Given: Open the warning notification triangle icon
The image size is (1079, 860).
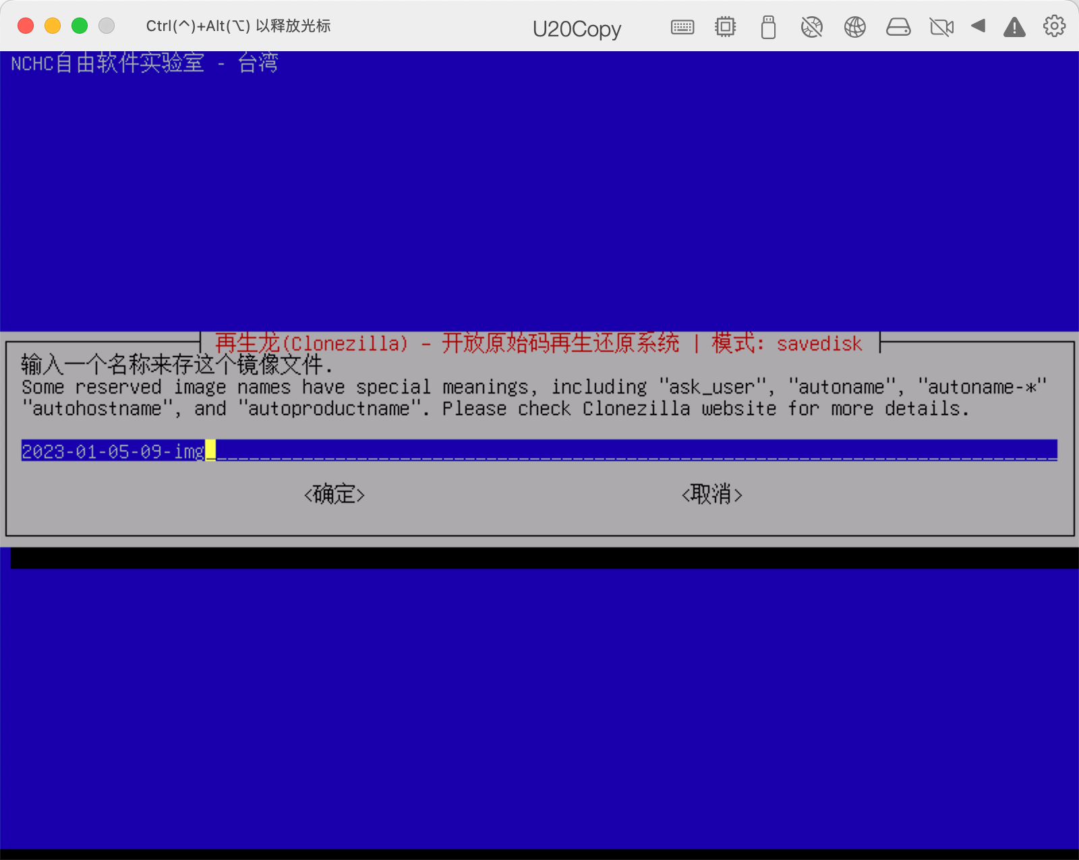Looking at the screenshot, I should pos(1014,27).
